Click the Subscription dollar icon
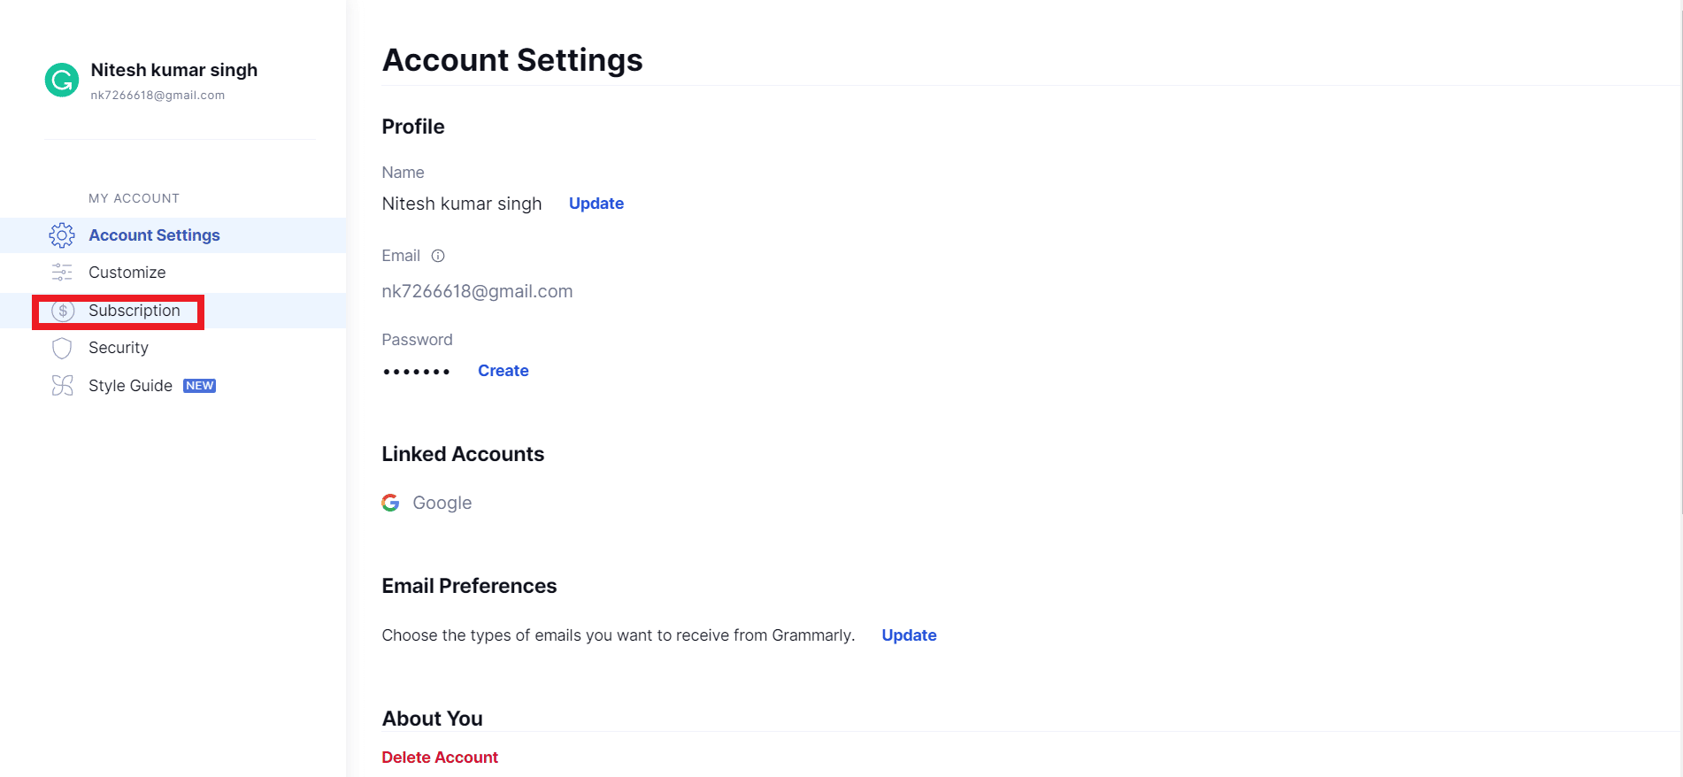The image size is (1683, 777). tap(63, 311)
